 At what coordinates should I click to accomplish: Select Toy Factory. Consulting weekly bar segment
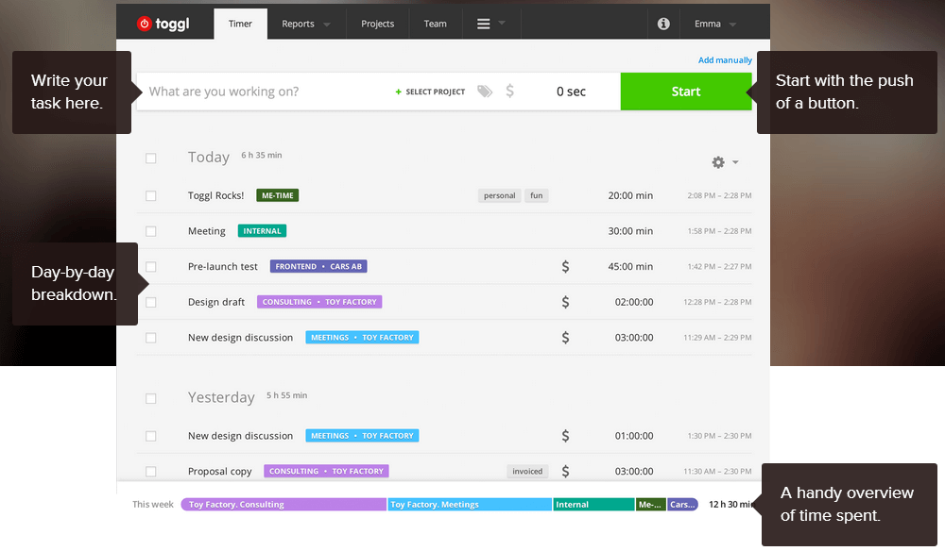pyautogui.click(x=283, y=504)
